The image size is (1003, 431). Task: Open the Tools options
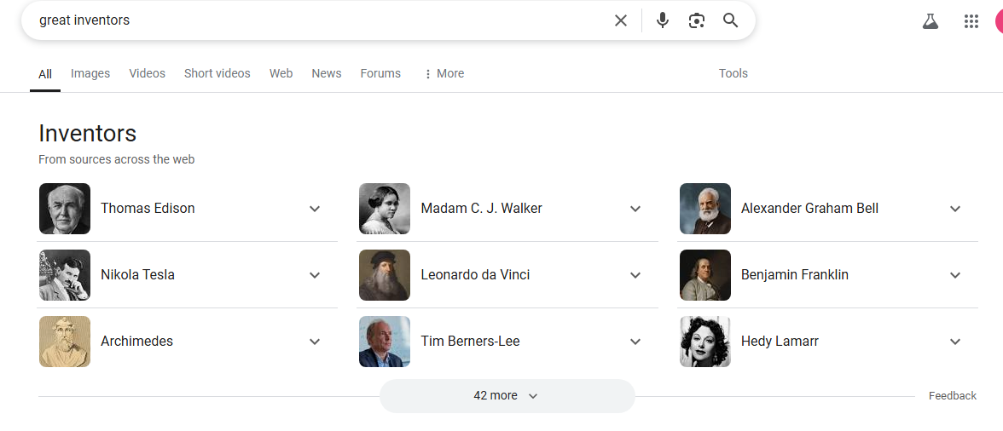(x=733, y=73)
